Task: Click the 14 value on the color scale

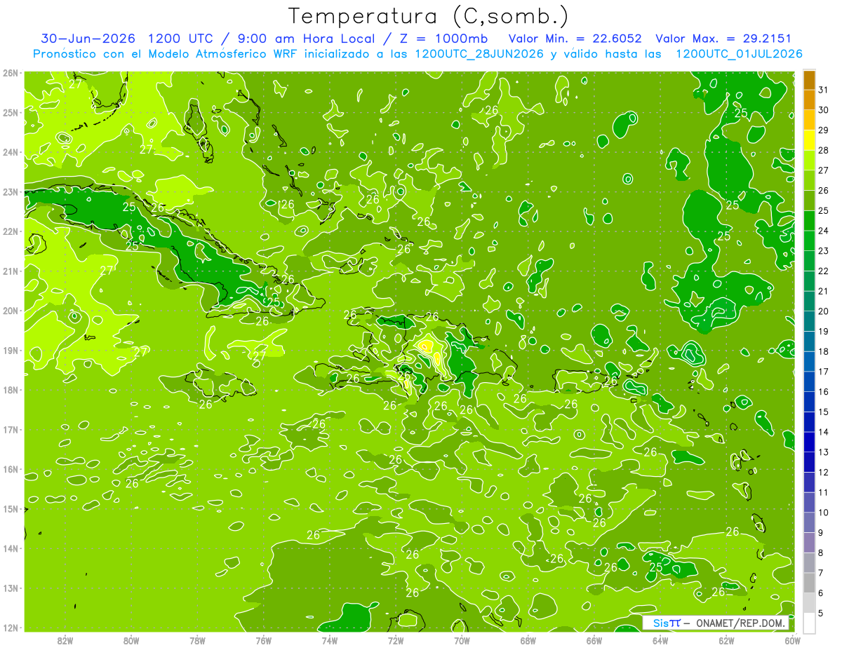Action: pos(823,432)
